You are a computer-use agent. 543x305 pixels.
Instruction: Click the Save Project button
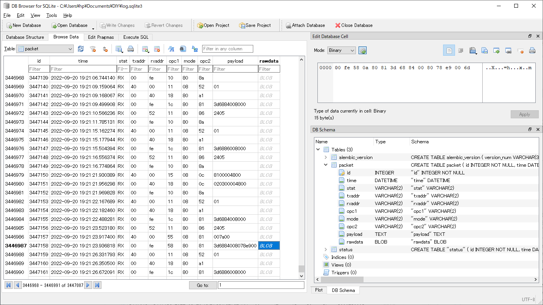(x=255, y=25)
